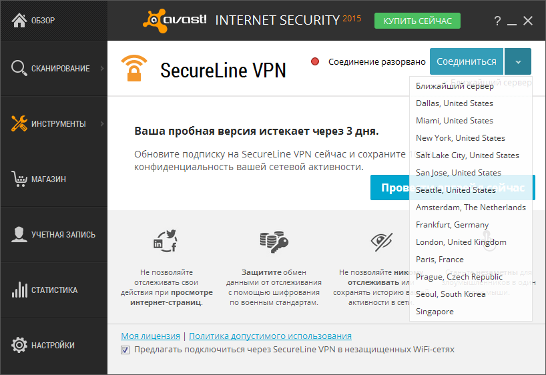
Task: Collapse the server list dropdown arrow
Action: coord(518,61)
